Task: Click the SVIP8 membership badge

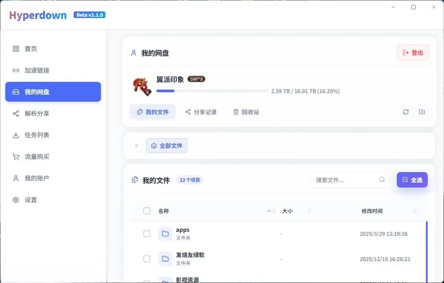Action: click(x=196, y=79)
